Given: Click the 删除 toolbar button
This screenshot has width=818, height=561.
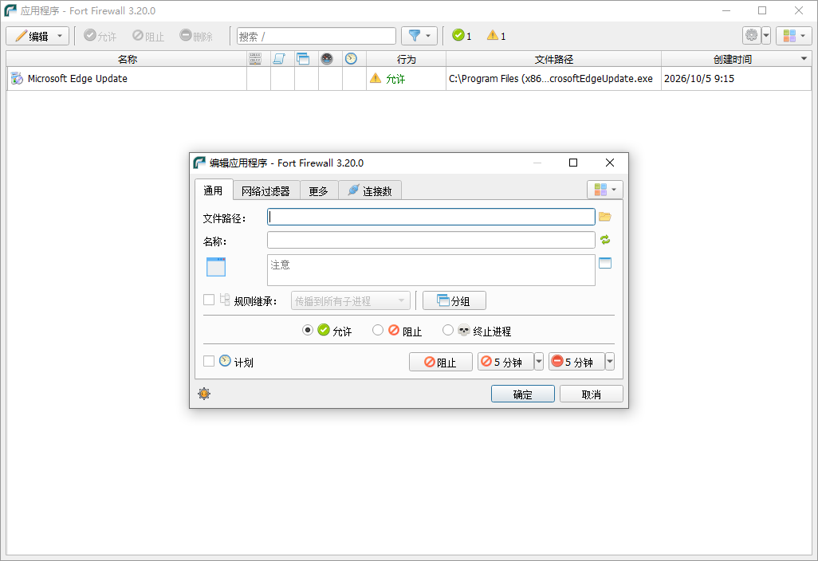Looking at the screenshot, I should [x=196, y=36].
